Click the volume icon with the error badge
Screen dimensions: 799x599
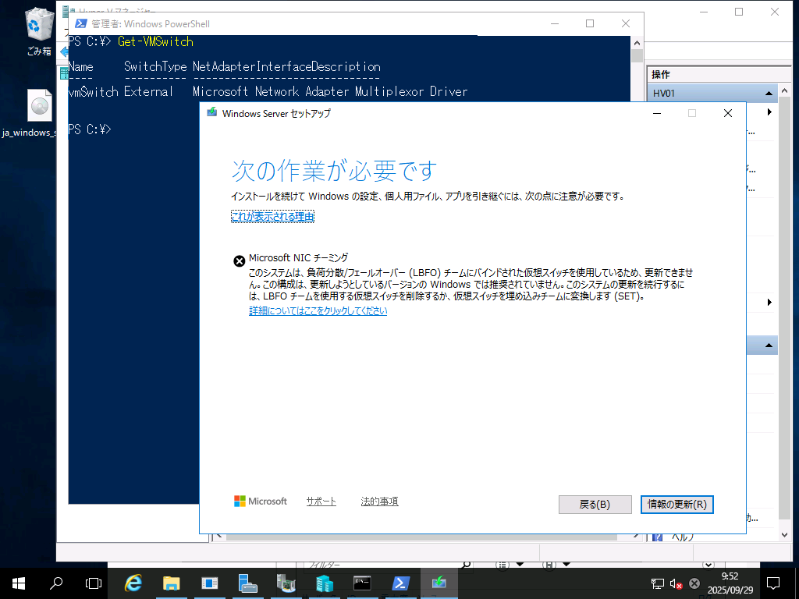click(675, 583)
